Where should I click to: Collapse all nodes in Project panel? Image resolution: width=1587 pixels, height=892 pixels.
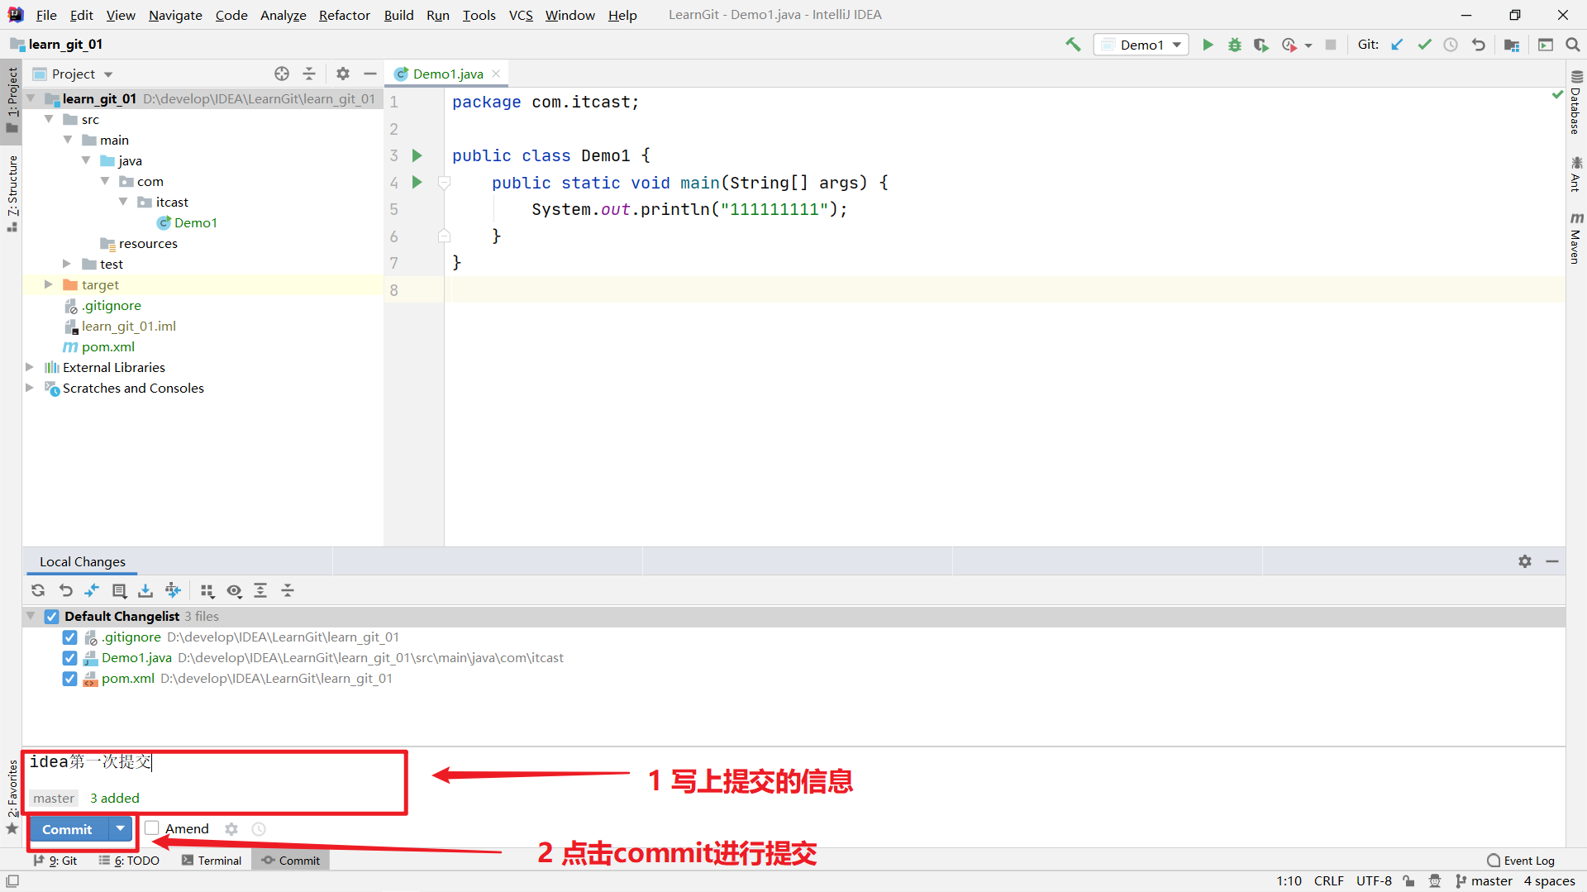pos(309,74)
